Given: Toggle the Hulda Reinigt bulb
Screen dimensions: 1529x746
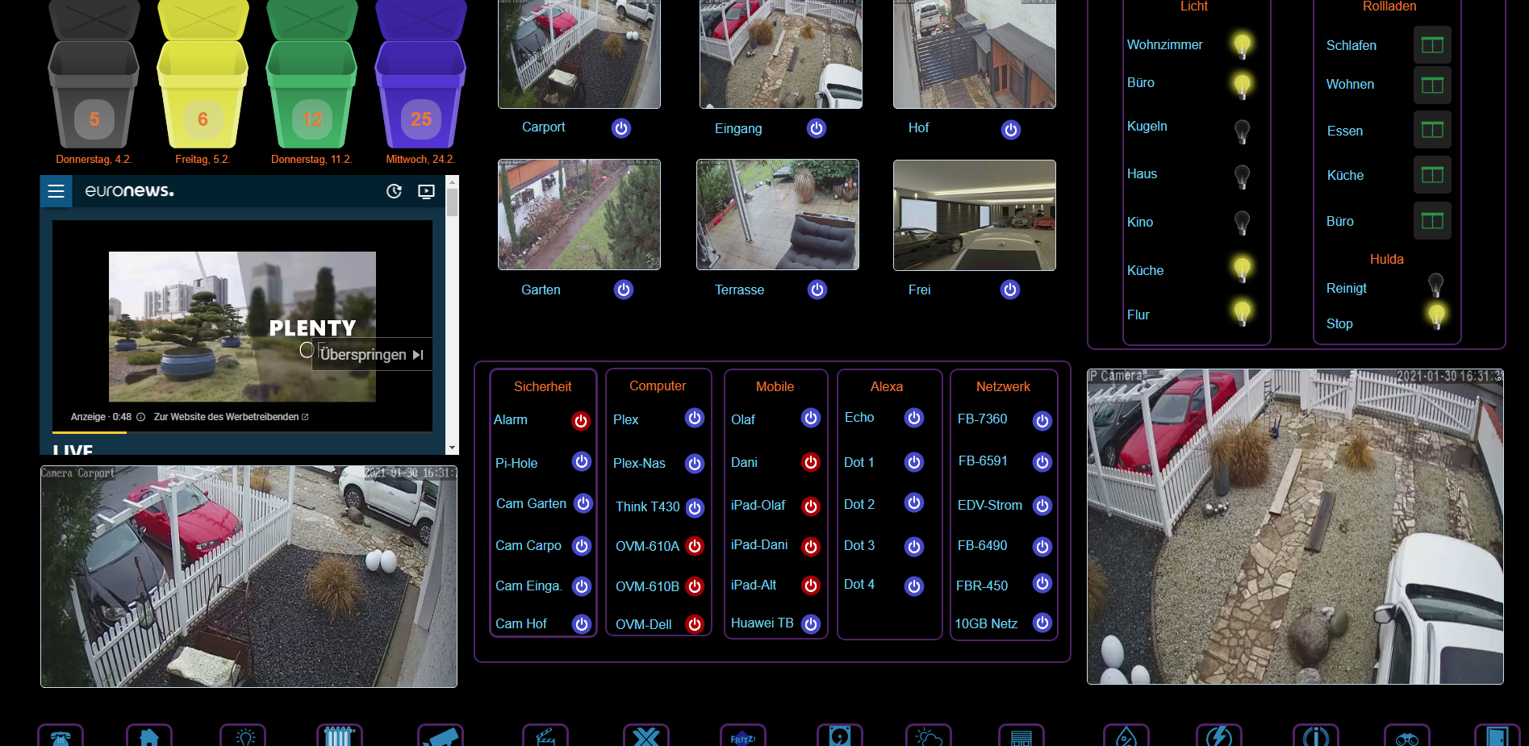Looking at the screenshot, I should coord(1435,285).
